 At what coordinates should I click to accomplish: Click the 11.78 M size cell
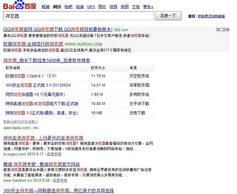pos(98,76)
